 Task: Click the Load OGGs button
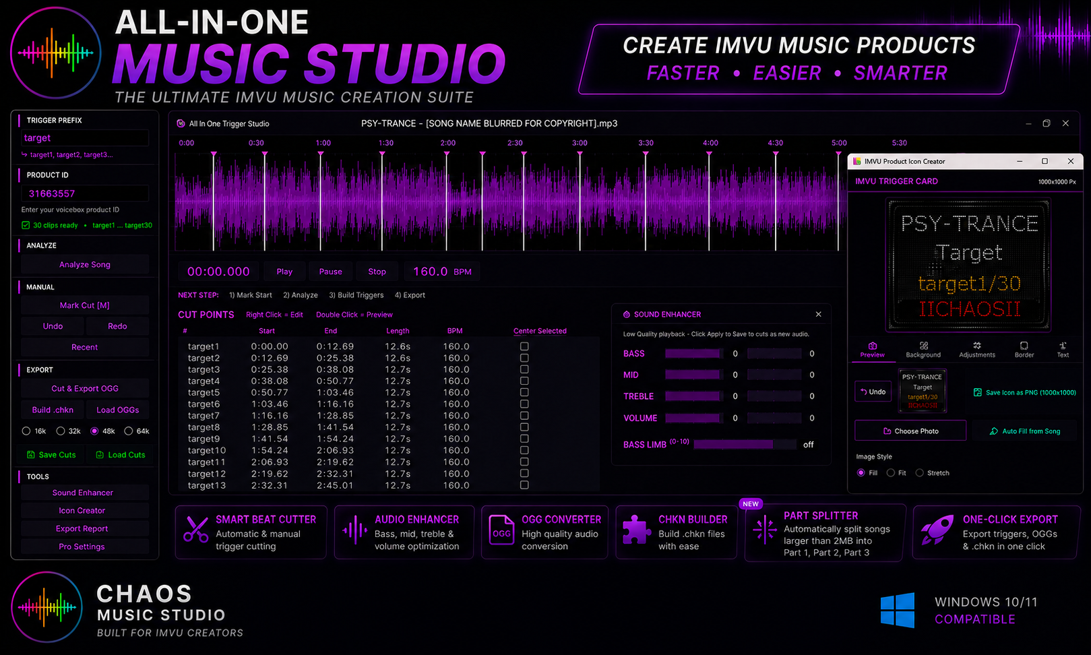point(117,410)
